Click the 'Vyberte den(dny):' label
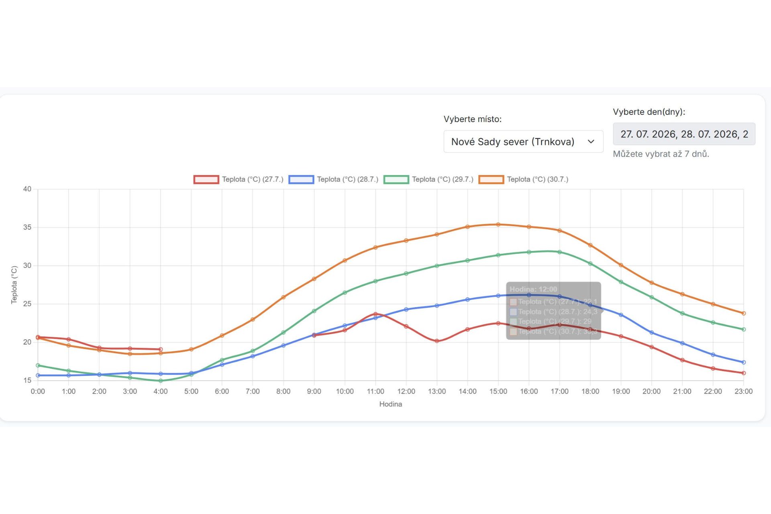Screen dimensions: 771x514 tap(649, 112)
